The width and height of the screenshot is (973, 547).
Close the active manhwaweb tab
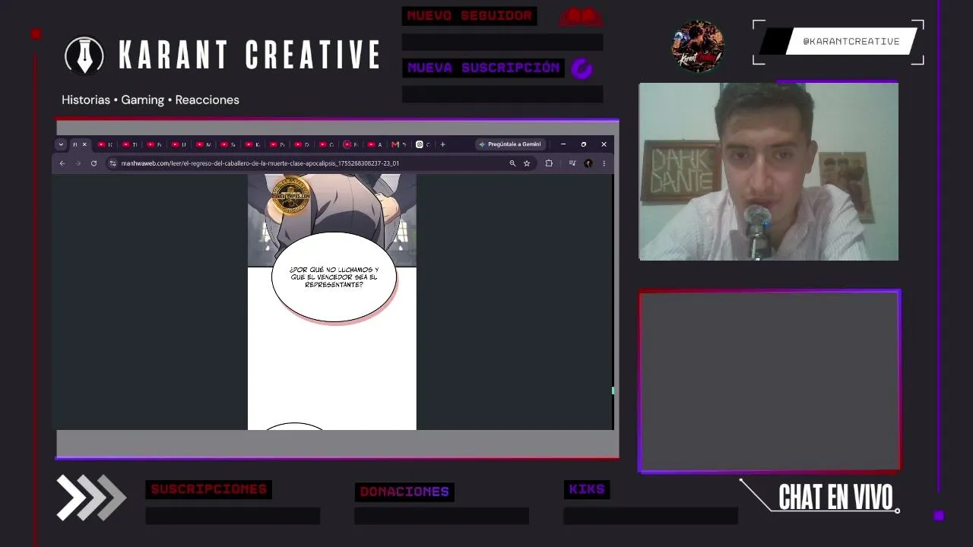coord(84,144)
